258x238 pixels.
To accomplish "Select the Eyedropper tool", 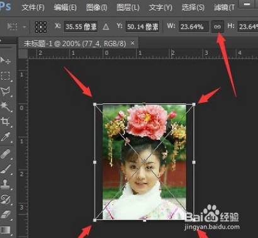I will point(5,137).
